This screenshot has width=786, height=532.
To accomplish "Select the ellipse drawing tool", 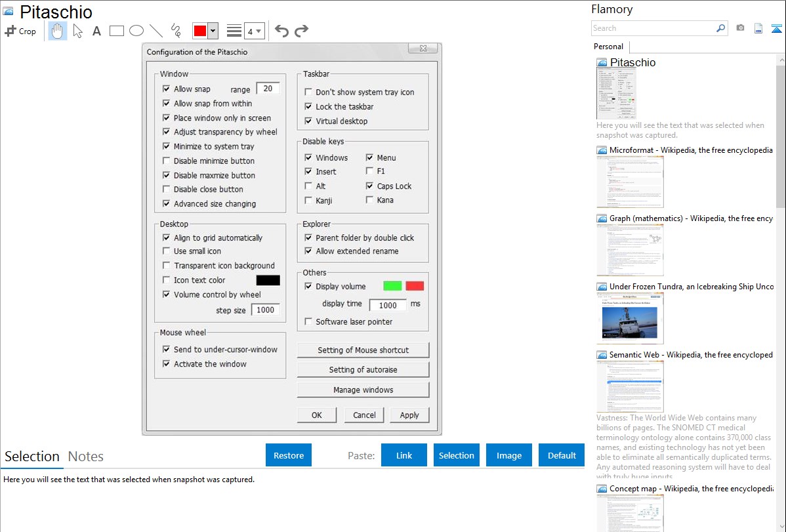I will click(x=136, y=31).
